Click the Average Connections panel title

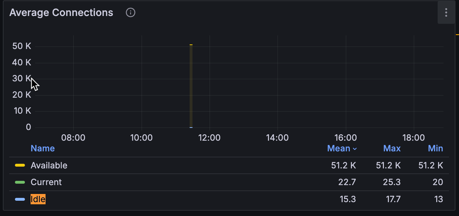pyautogui.click(x=61, y=13)
